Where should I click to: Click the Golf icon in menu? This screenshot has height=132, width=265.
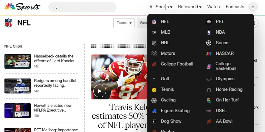tap(154, 79)
